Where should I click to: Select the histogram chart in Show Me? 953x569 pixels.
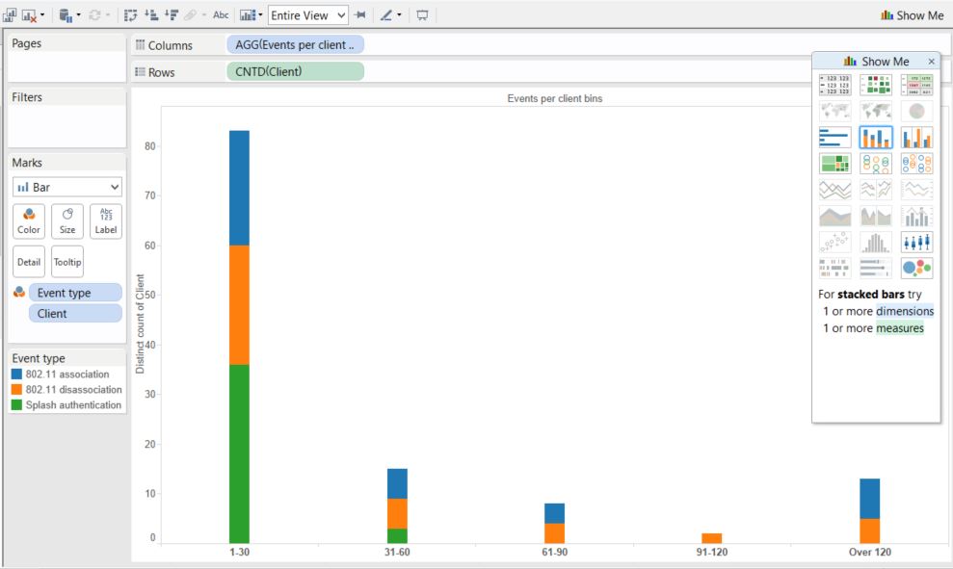[x=875, y=242]
